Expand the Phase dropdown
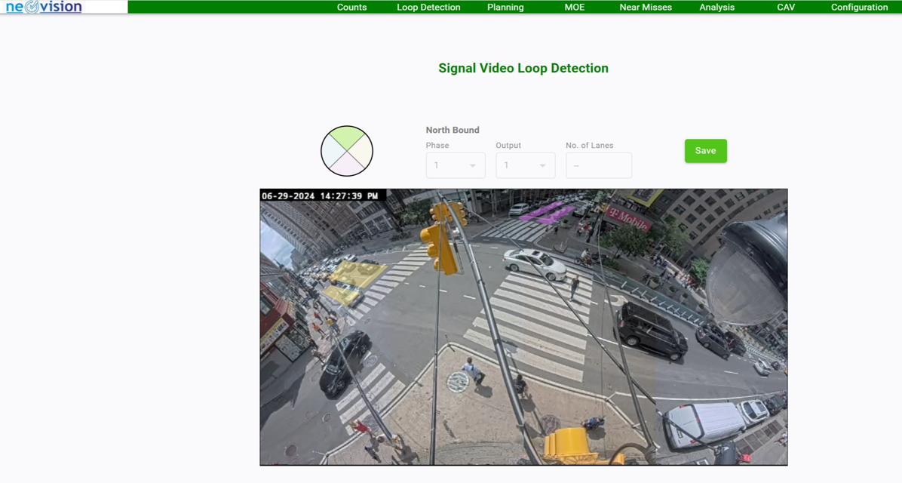 click(x=456, y=165)
